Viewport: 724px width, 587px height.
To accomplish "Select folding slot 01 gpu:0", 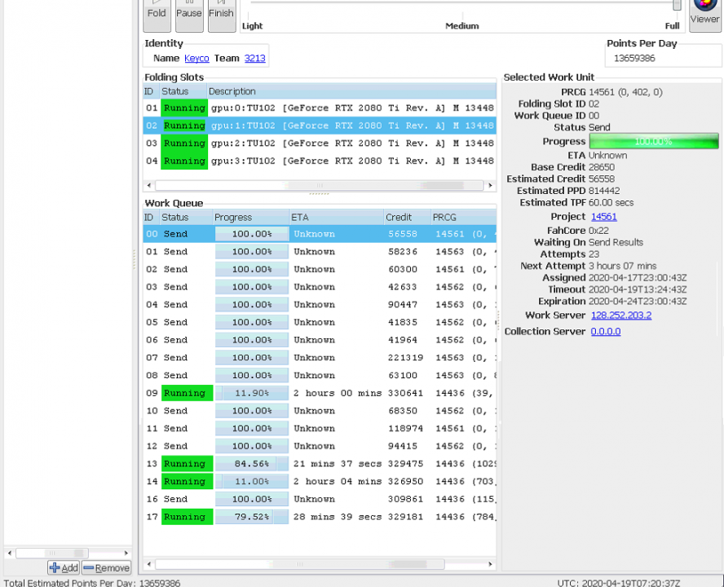I will [320, 108].
